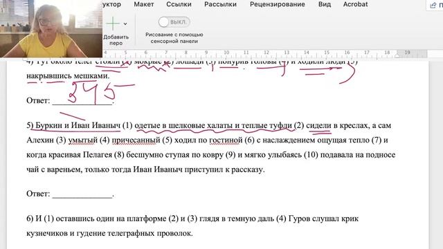
Task: Click the word 'Гуров' in sentence 6
Action: tap(300, 219)
